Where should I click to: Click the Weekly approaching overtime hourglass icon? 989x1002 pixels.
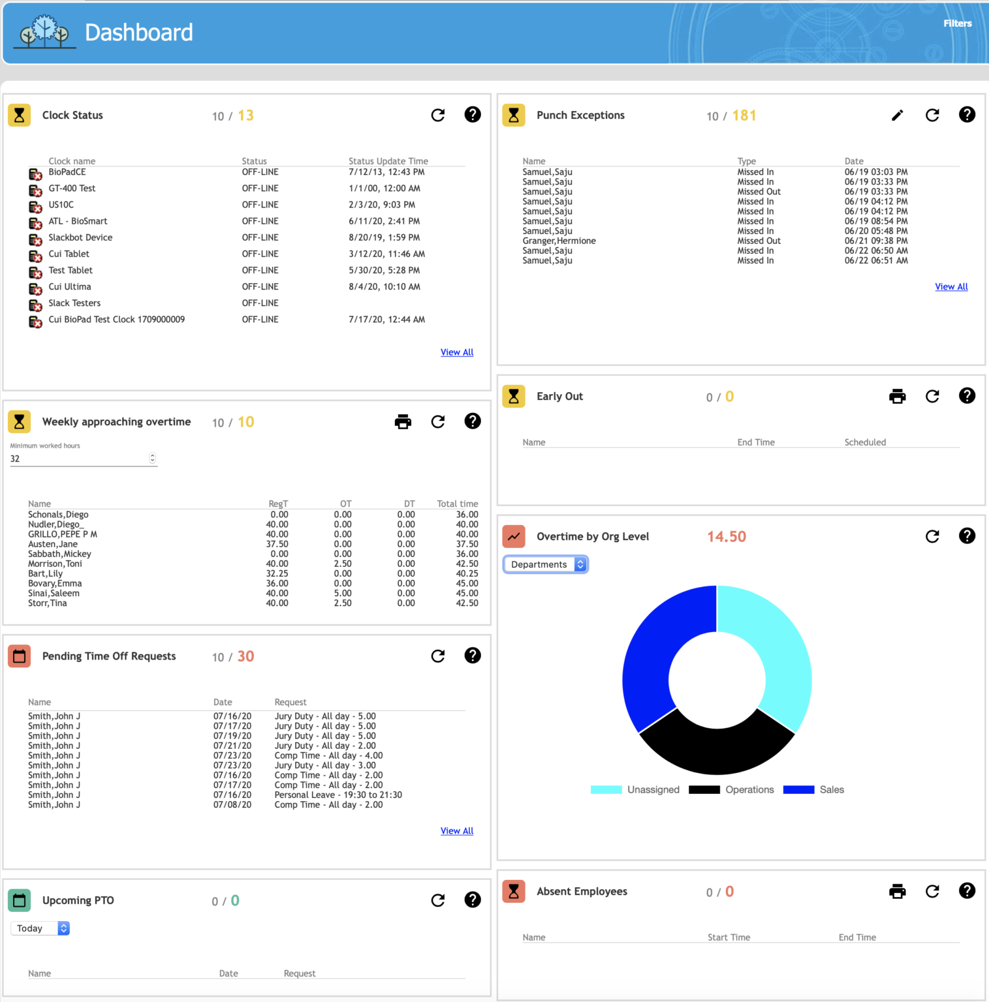(19, 421)
